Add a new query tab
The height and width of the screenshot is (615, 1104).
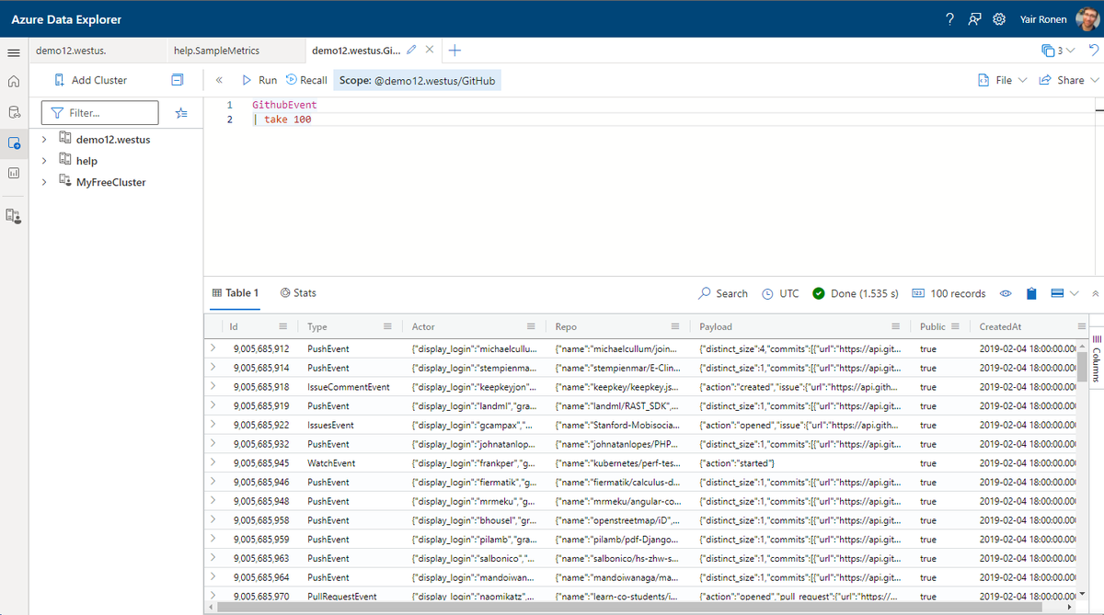click(454, 51)
